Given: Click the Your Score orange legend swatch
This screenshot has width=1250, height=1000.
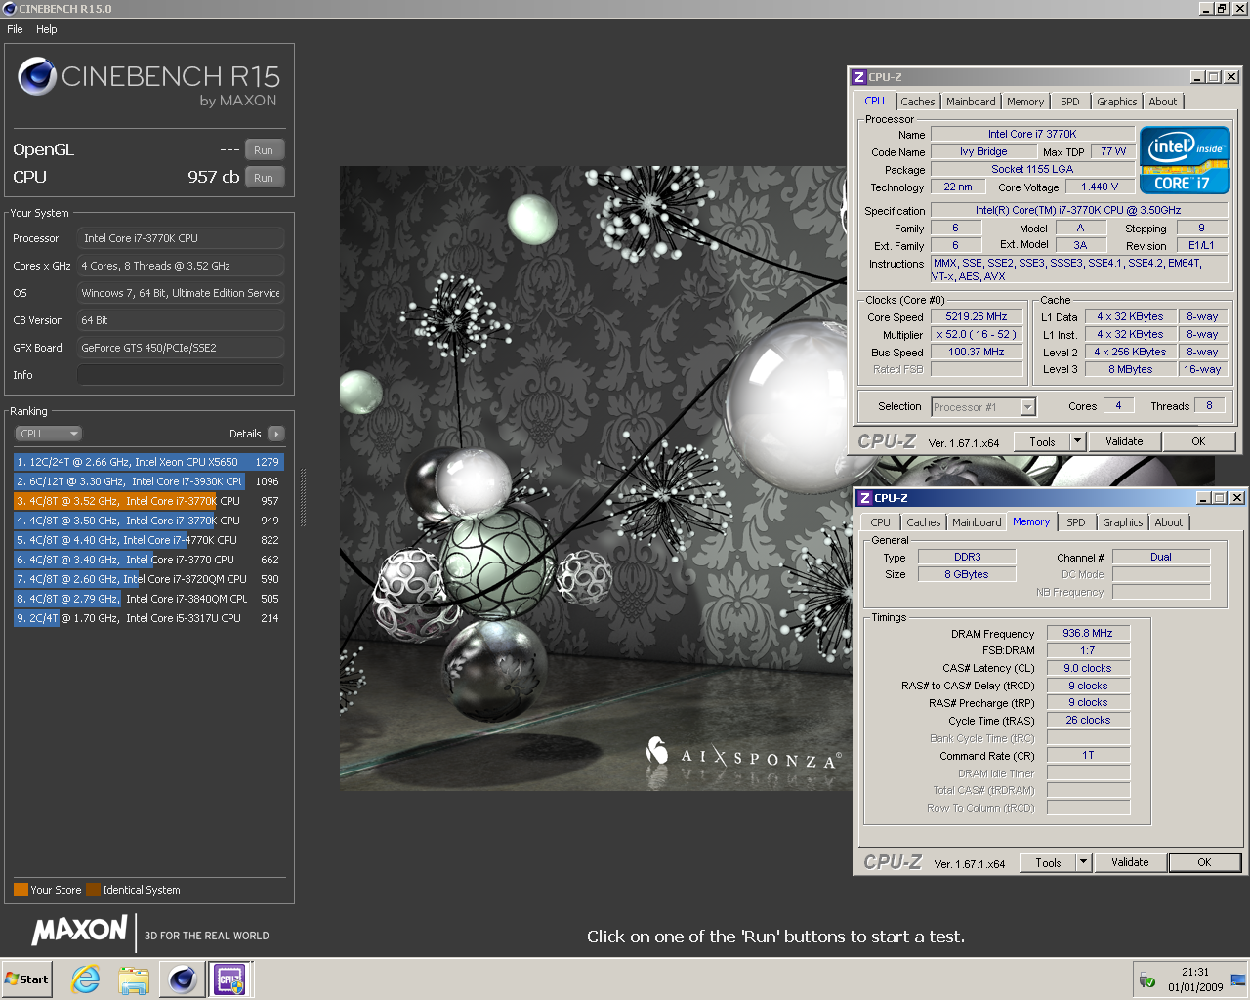Looking at the screenshot, I should pyautogui.click(x=21, y=890).
